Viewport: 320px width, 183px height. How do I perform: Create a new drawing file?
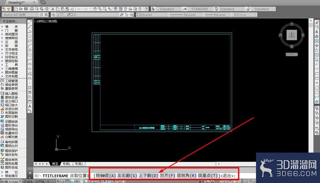pyautogui.click(x=16, y=9)
